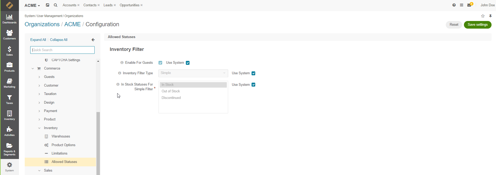Toggle Use System for In Stock Statuses
Screen dimensions: 496x175
[253, 85]
